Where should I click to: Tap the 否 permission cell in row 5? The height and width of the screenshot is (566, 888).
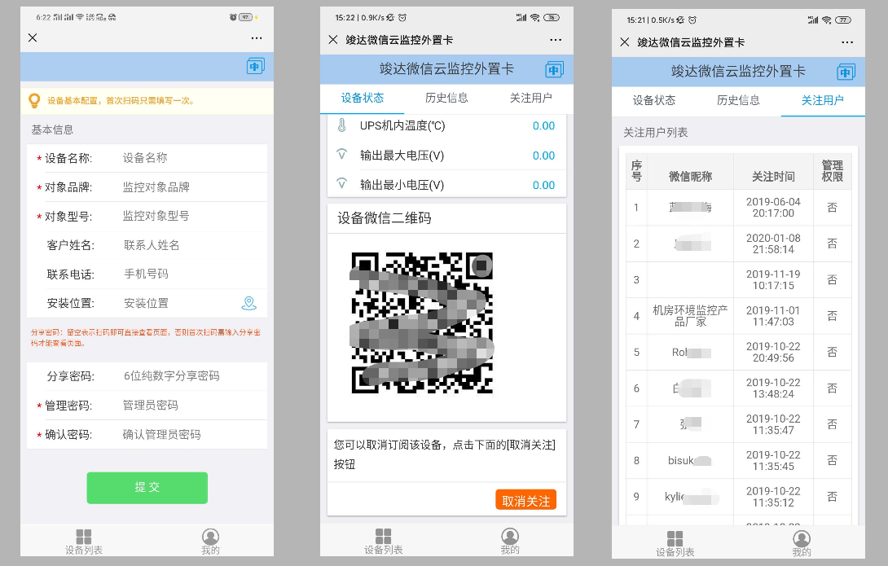(x=833, y=352)
